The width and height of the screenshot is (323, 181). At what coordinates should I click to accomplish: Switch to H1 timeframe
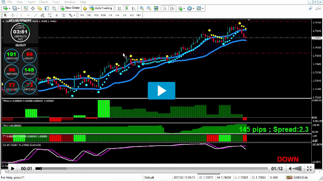pos(110,15)
